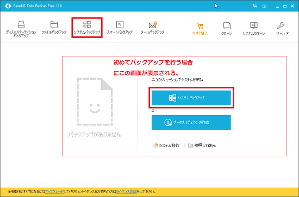Image resolution: width=299 pixels, height=197 pixels.
Task: Open Mail Backup (メールバックアップ)
Action: [x=152, y=28]
